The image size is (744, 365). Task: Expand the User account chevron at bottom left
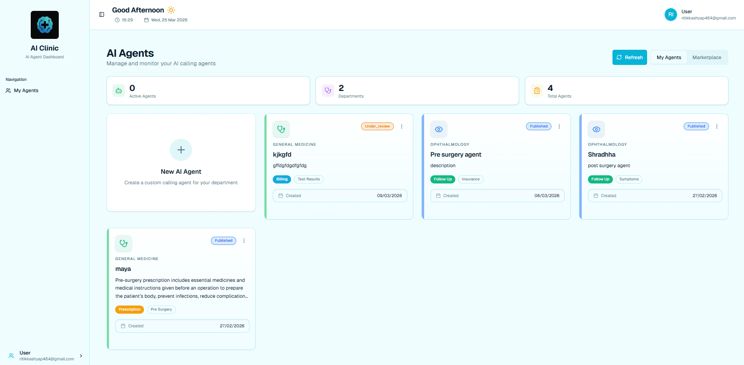tap(80, 356)
